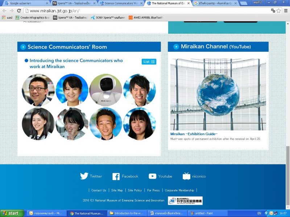Click the Contact Us footer link
Screen dimensions: 290x217
point(99,190)
